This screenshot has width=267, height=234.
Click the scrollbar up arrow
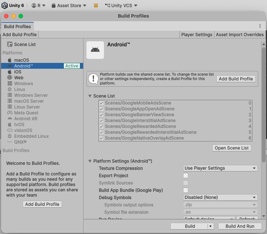tap(264, 44)
